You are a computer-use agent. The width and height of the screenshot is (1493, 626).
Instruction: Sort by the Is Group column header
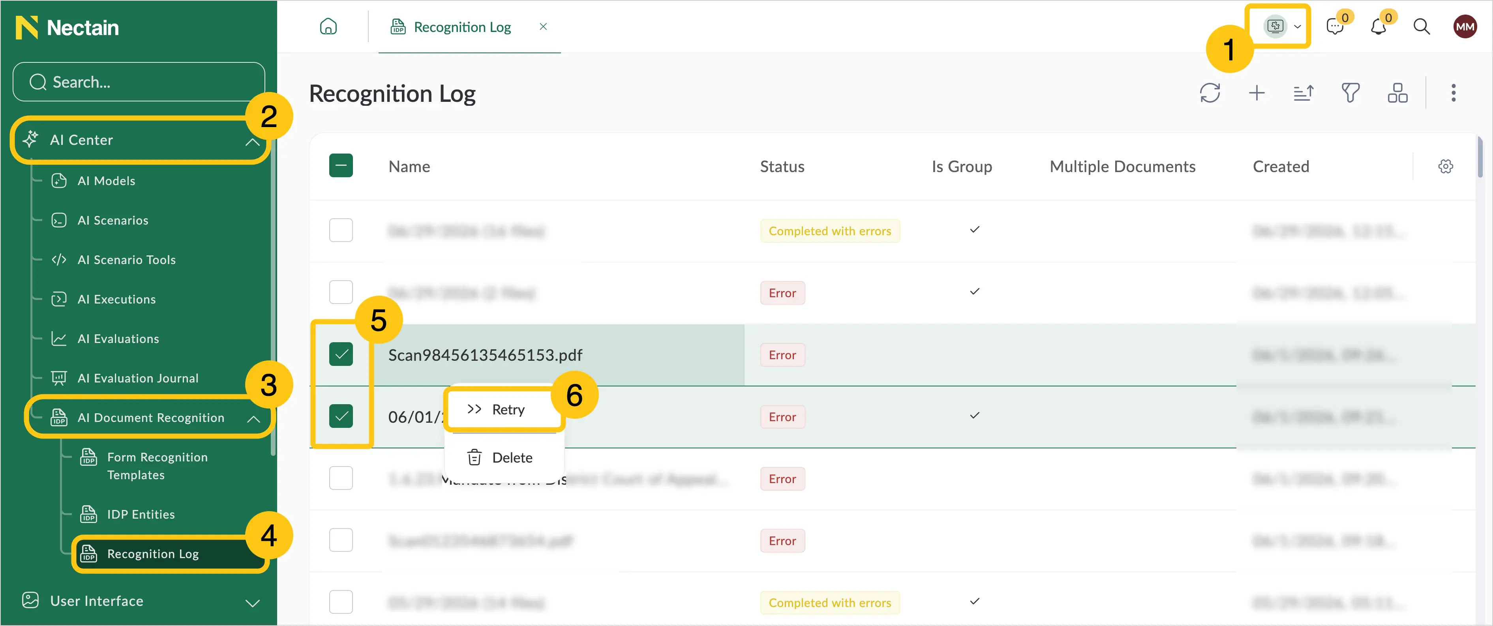(x=962, y=167)
